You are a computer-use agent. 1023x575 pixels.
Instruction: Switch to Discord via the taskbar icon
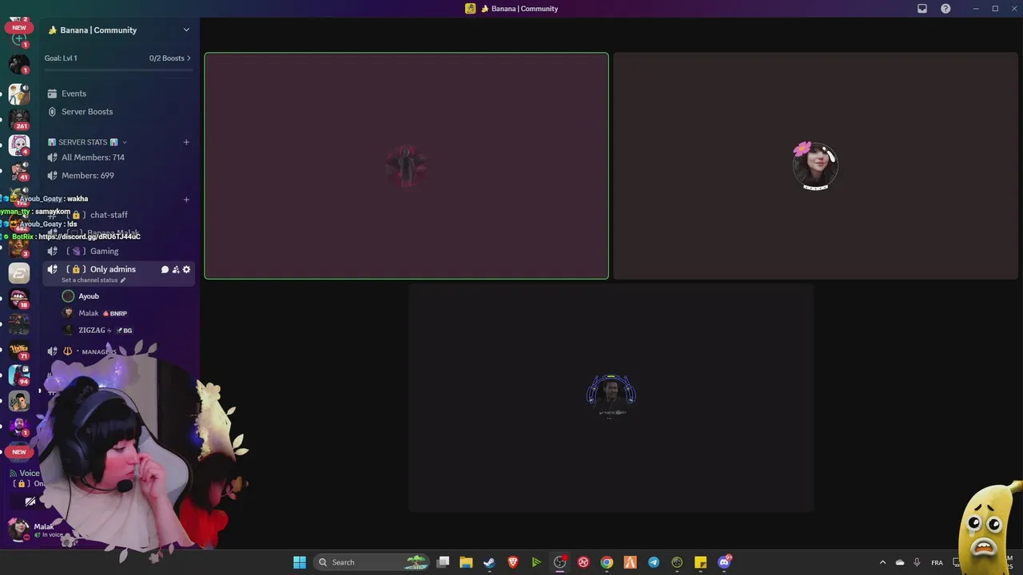724,562
